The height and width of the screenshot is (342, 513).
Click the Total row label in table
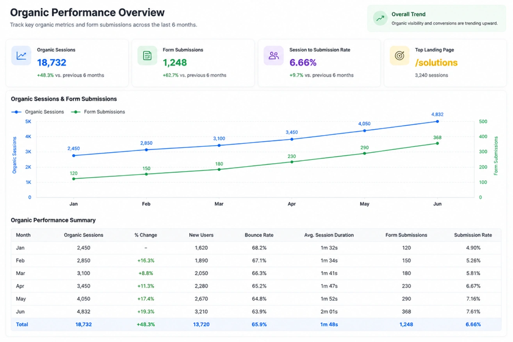pos(22,324)
